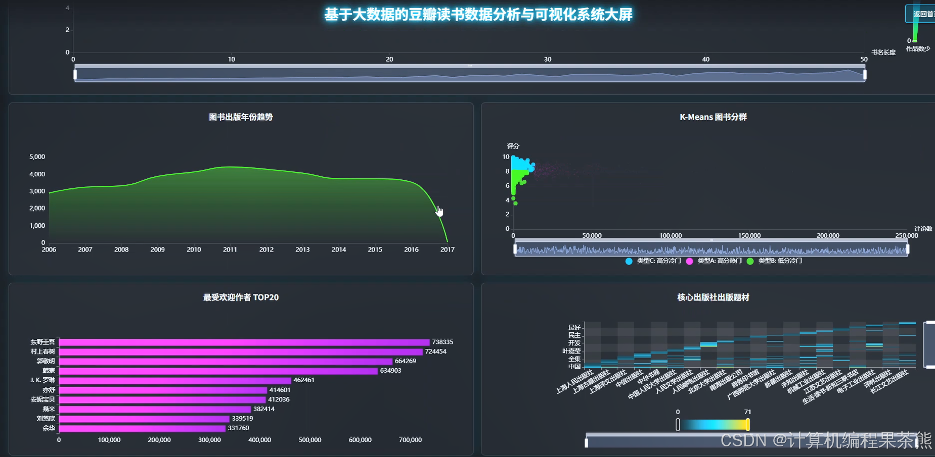Click the 最受欢迎作者 TOP20 chart title
935x457 pixels.
tap(241, 297)
